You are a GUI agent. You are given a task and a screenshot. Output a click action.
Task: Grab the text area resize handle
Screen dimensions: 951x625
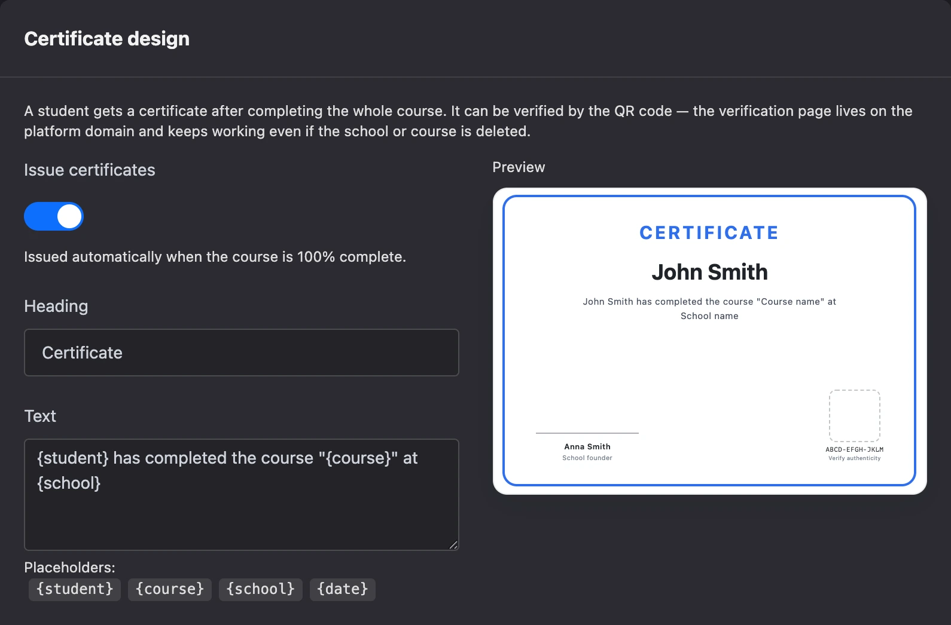(453, 544)
